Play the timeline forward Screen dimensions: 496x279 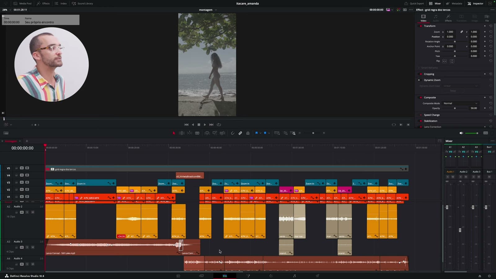pyautogui.click(x=205, y=125)
